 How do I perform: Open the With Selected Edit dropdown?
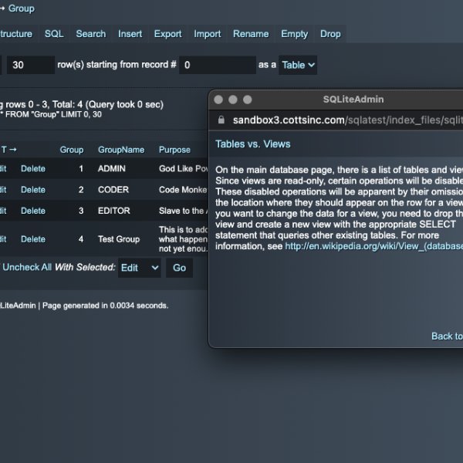point(140,268)
